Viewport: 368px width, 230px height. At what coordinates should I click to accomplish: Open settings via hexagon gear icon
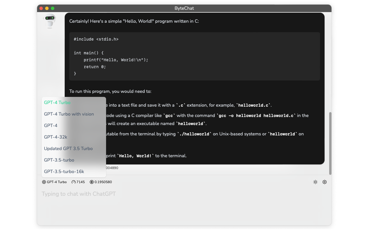point(325,182)
